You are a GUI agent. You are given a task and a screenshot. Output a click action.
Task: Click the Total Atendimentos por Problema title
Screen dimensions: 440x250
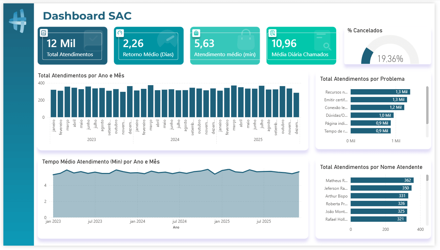(362, 79)
